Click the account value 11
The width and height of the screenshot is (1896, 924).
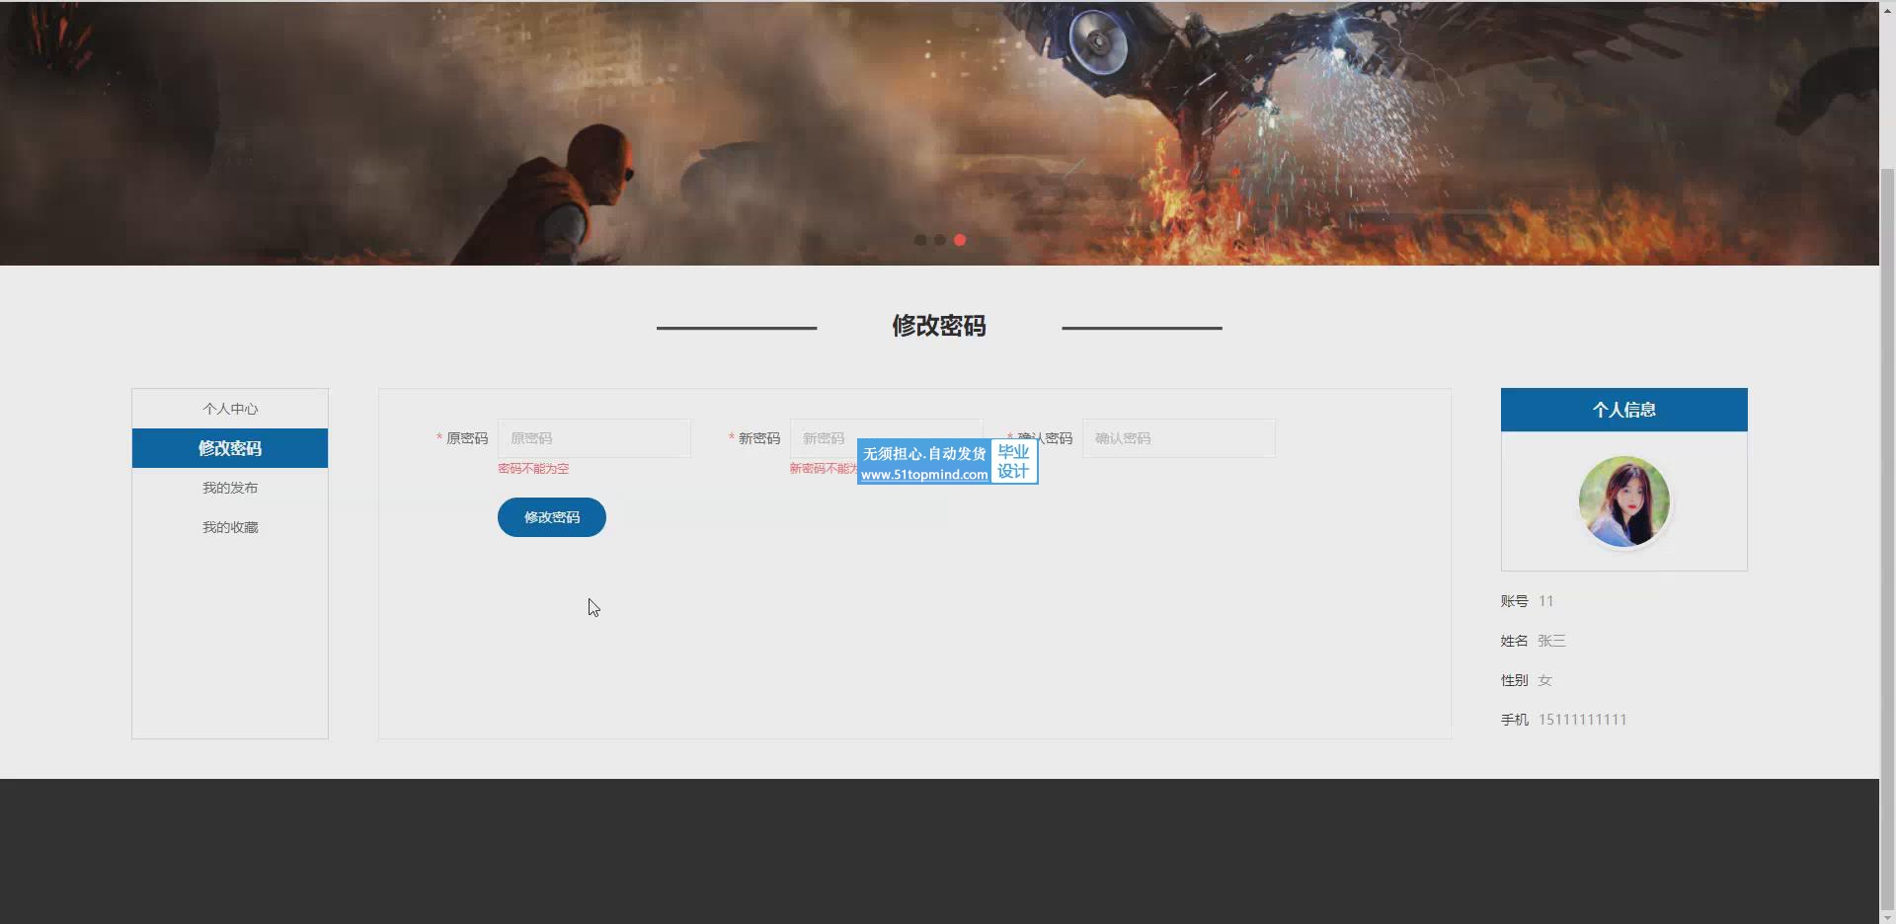pos(1546,601)
